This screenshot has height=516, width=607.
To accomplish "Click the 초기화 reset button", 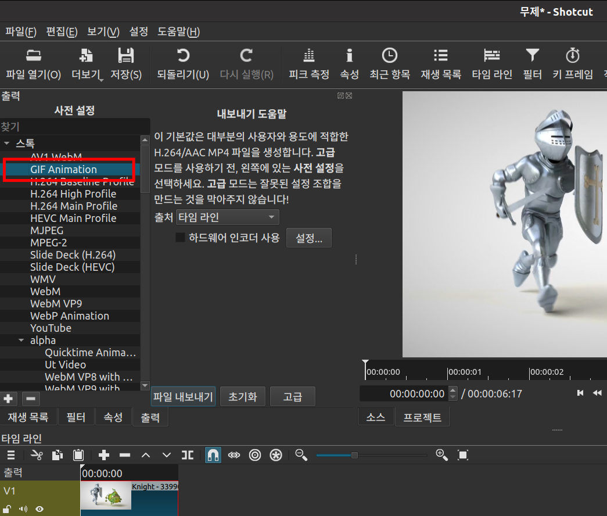I will [x=243, y=397].
